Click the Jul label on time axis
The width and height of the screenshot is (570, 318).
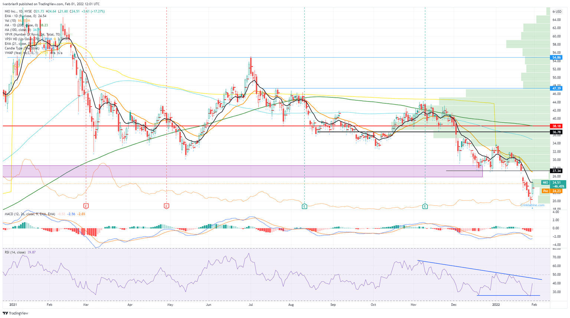[251, 305]
